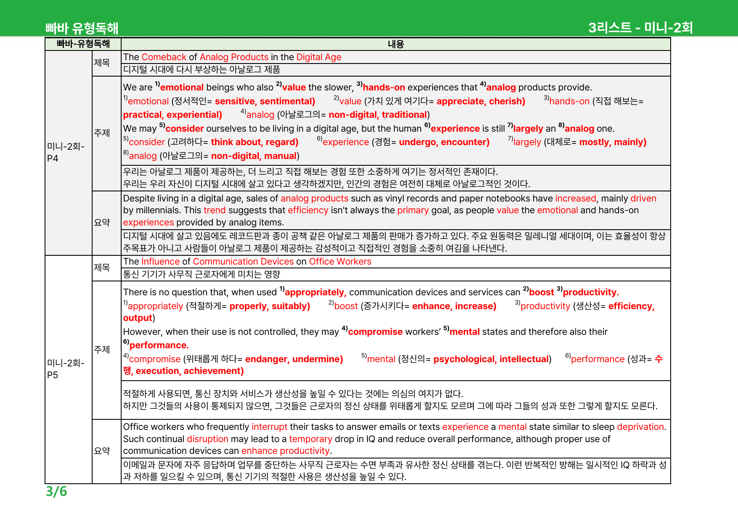
Task: Click Korean title '통신 기기가 사무직 근로자에게 미치는 영향'
Action: pyautogui.click(x=202, y=274)
